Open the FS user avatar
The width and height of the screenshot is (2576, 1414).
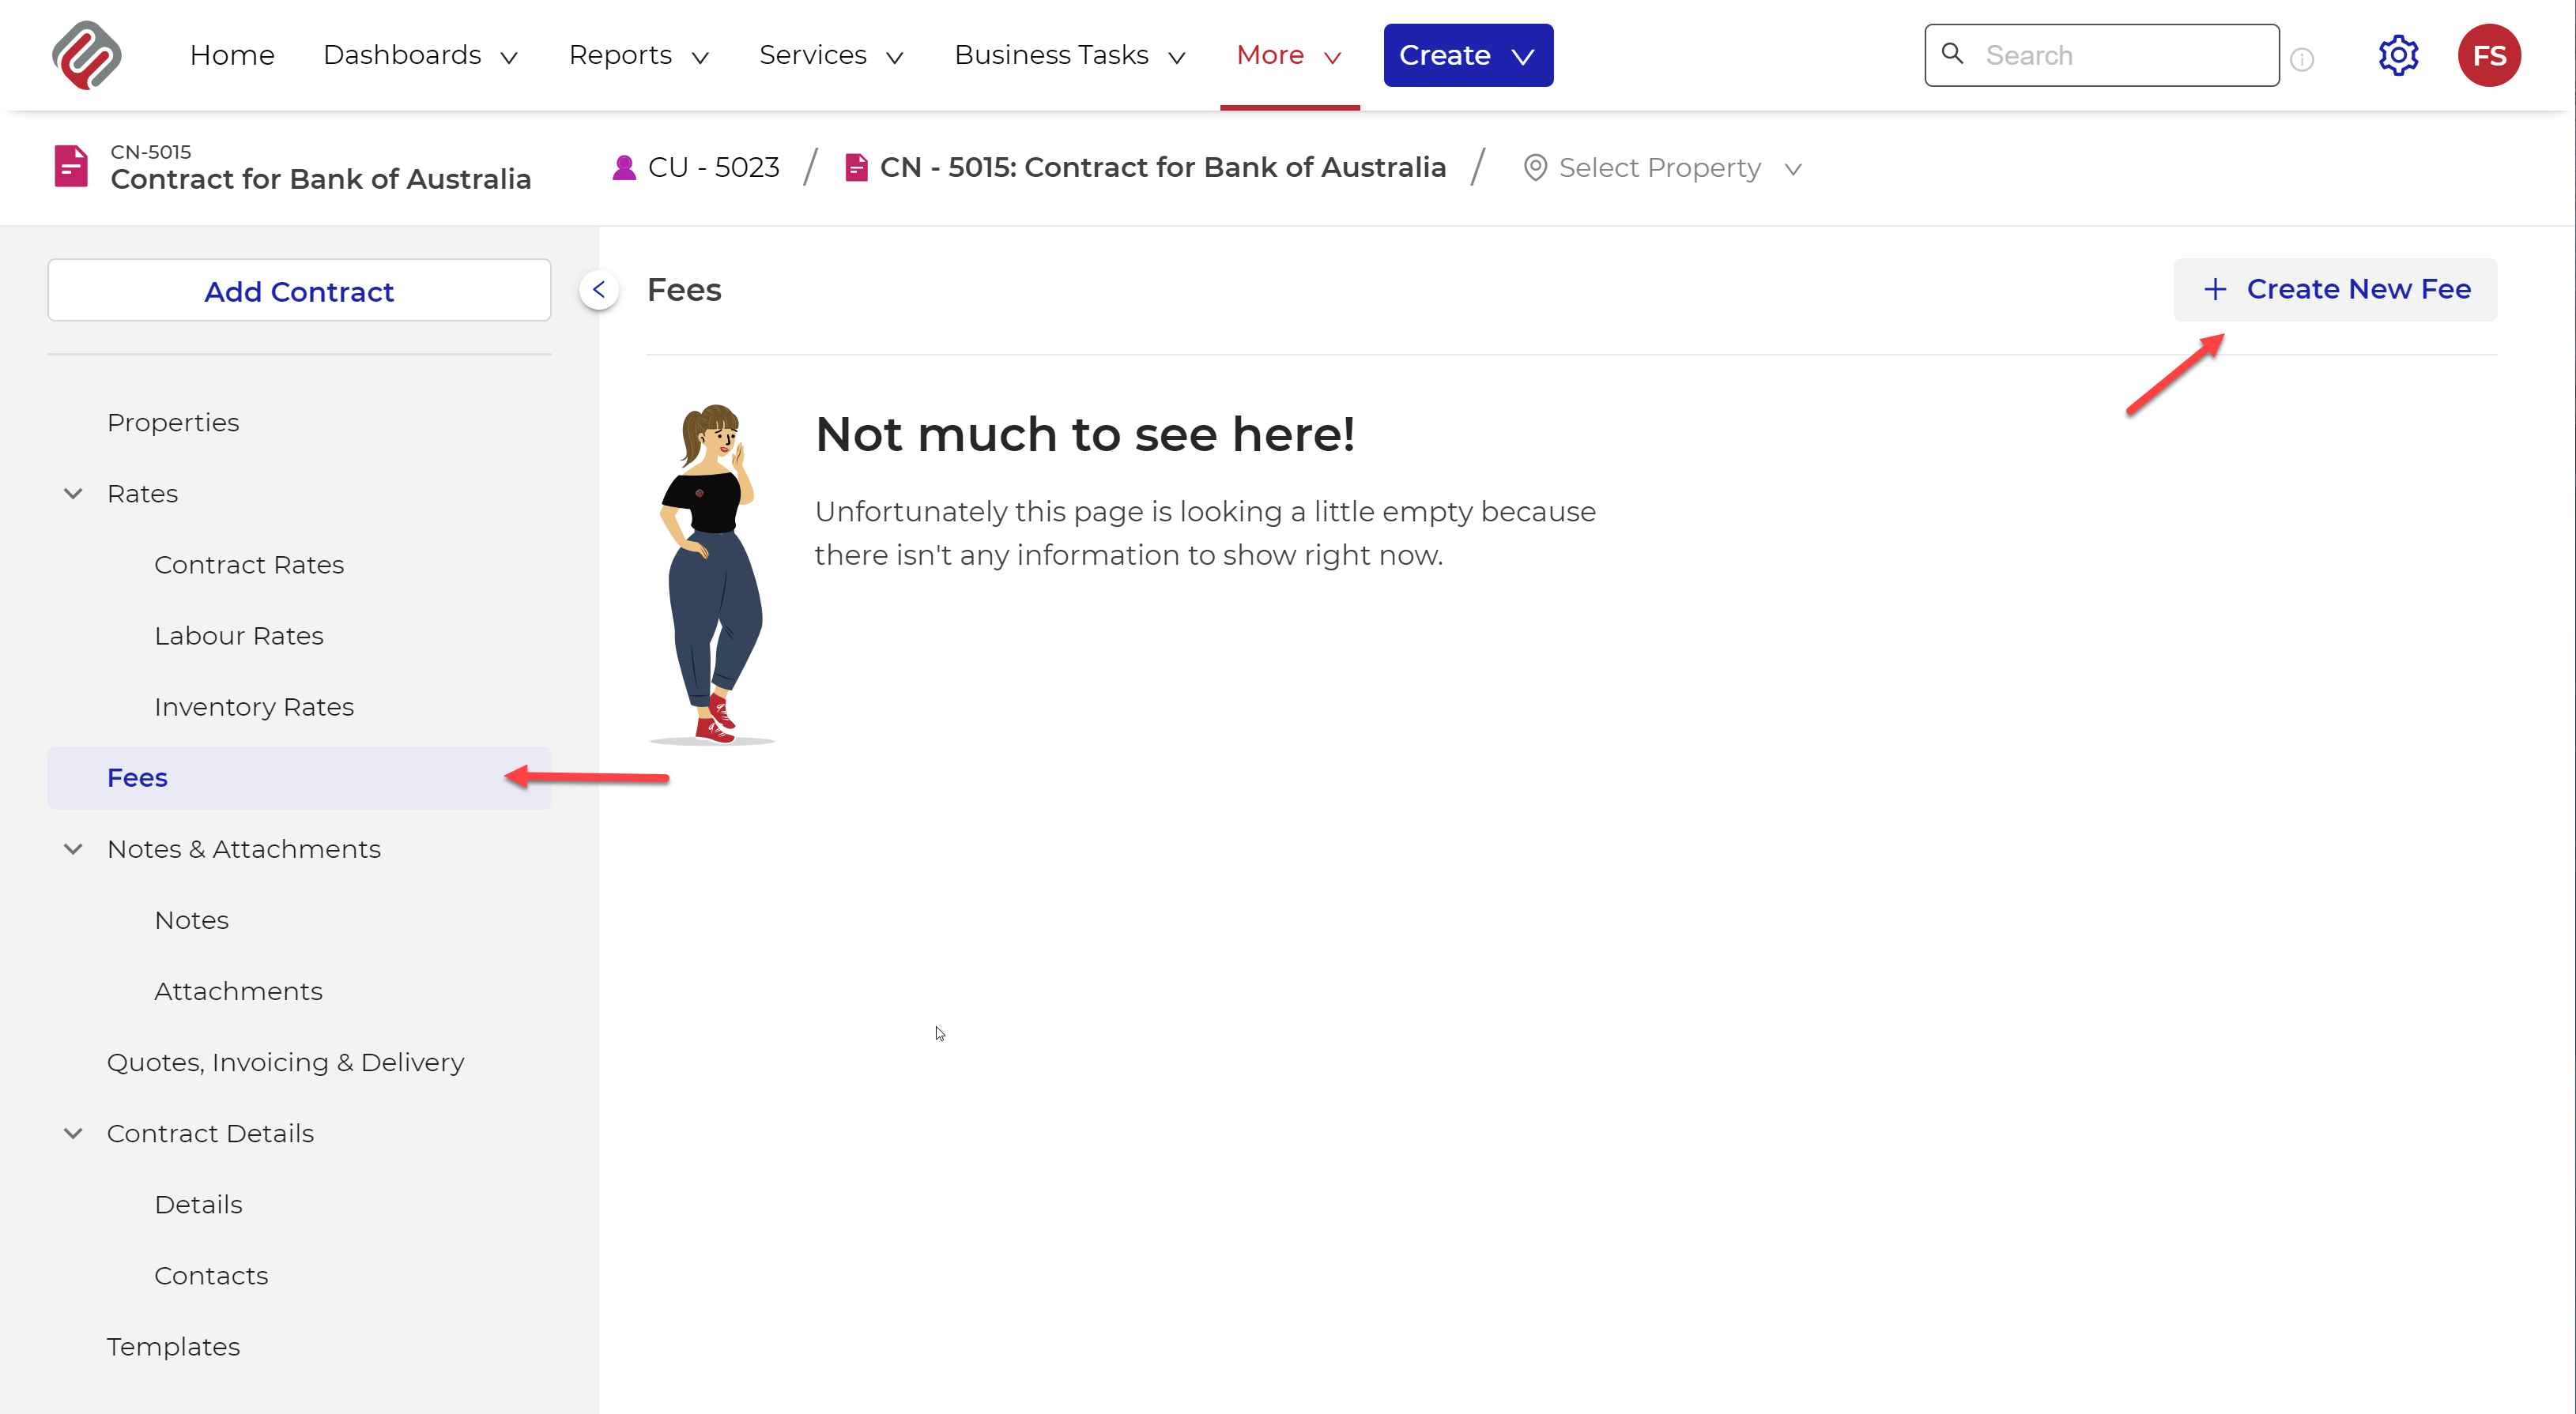click(2488, 55)
